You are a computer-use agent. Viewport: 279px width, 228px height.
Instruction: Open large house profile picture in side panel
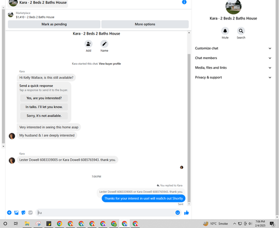click(233, 7)
